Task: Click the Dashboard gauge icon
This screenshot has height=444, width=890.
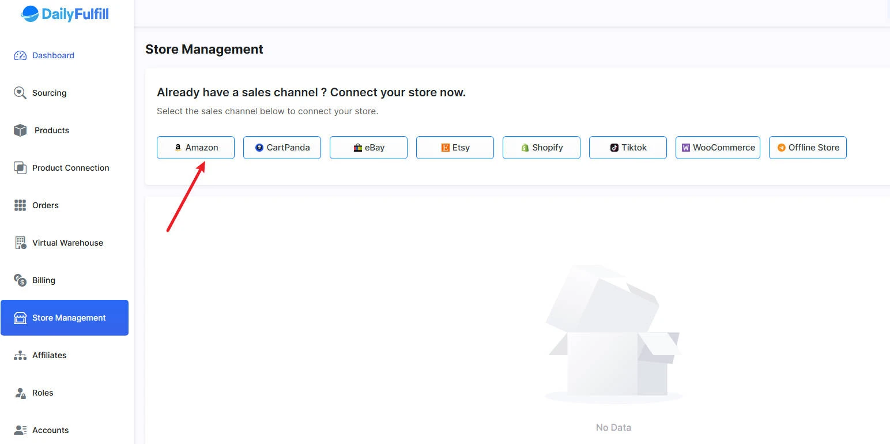Action: pyautogui.click(x=20, y=55)
